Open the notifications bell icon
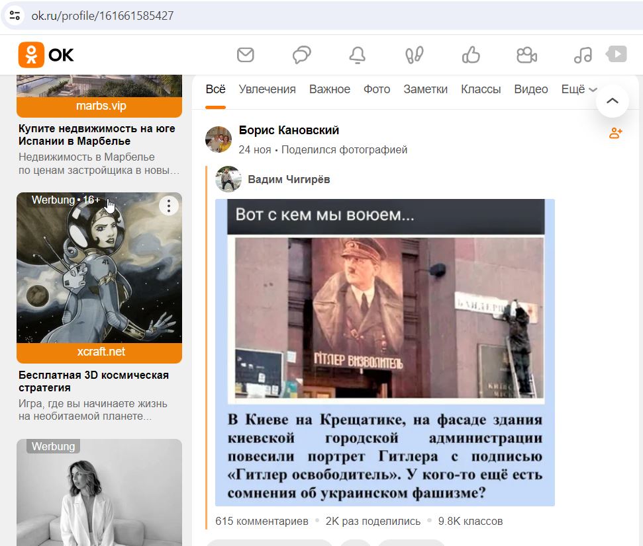The image size is (643, 546). coord(357,55)
